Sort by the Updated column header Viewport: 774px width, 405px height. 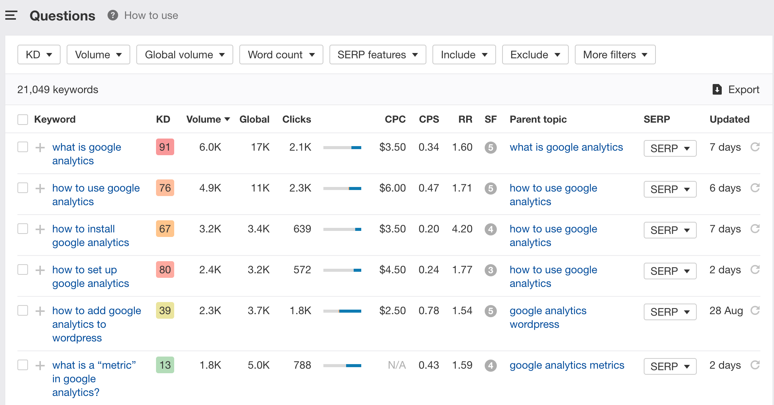pos(729,119)
